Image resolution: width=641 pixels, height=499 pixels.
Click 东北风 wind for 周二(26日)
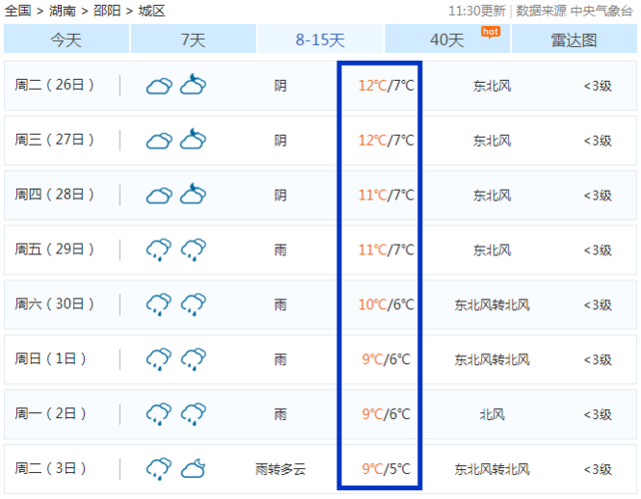coord(492,86)
